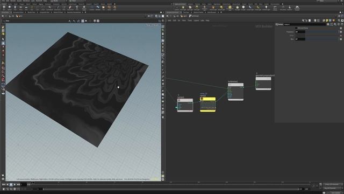Click the Frequency value input field
The width and height of the screenshot is (344, 194).
300,32
